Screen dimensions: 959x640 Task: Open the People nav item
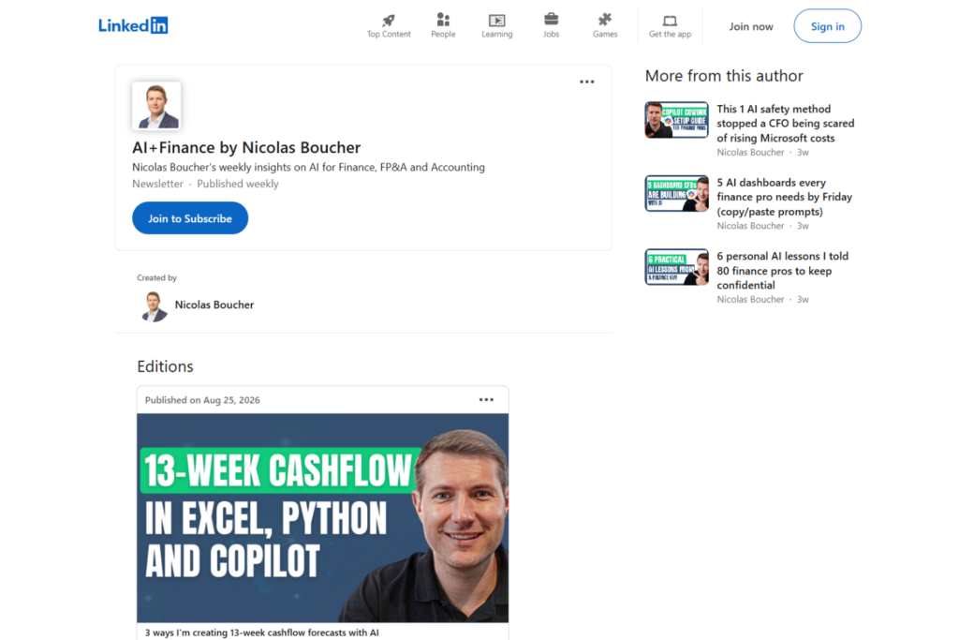click(x=443, y=25)
